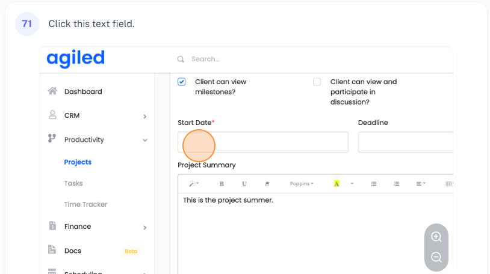Open the Poppins font family dropdown
Viewport: 490px width, 274px height.
(302, 184)
